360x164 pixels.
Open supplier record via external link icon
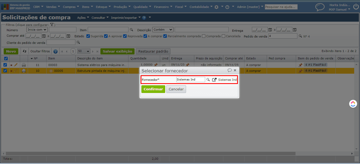[214, 80]
